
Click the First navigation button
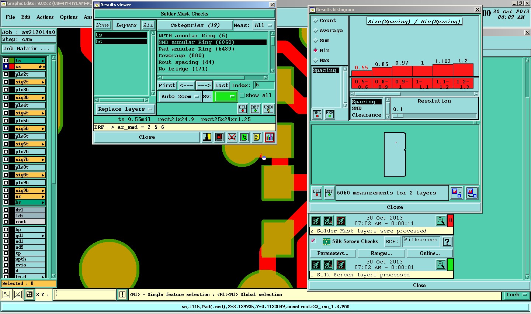click(167, 86)
